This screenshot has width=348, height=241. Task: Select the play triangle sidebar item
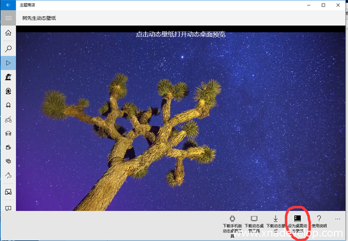(x=8, y=63)
